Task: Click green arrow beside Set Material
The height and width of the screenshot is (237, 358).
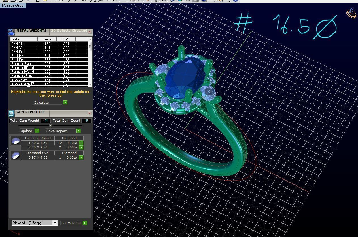Action: click(85, 223)
